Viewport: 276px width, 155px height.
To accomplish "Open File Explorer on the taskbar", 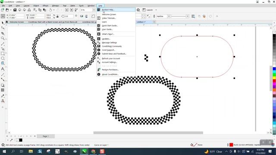I will [x=31, y=151].
